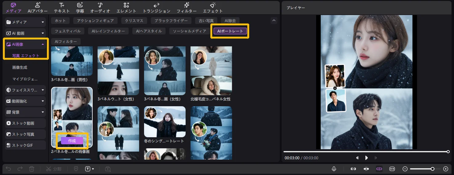Click the 作成 button on template
454x175 pixels.
pos(72,141)
